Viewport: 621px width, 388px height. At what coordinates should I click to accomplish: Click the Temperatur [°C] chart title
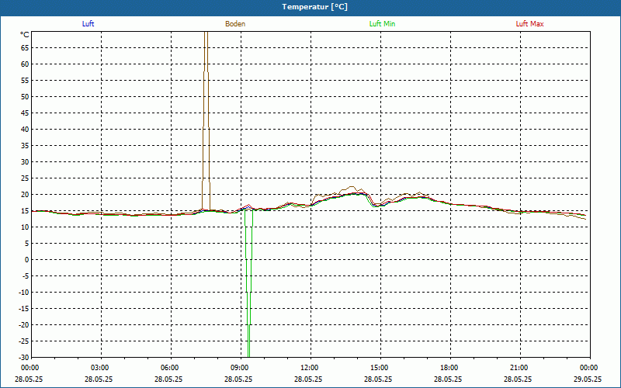(315, 7)
